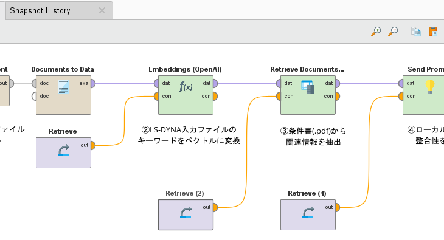This screenshot has width=444, height=240.
Task: Click the dat output port of Retrieve Documents
Action: click(x=337, y=83)
